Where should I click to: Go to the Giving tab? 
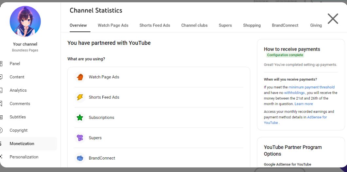point(316,25)
